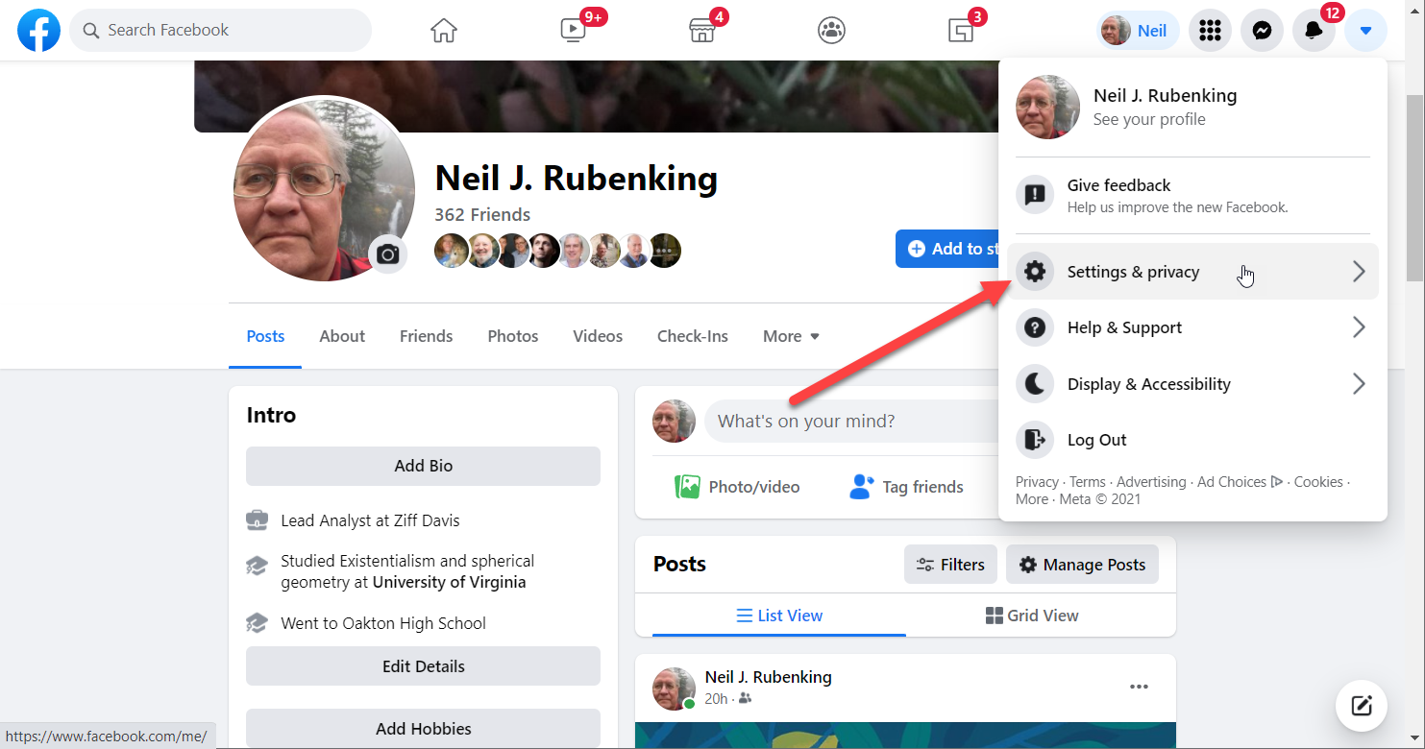The height and width of the screenshot is (749, 1425).
Task: Start a new message with compose icon
Action: pos(1361,706)
